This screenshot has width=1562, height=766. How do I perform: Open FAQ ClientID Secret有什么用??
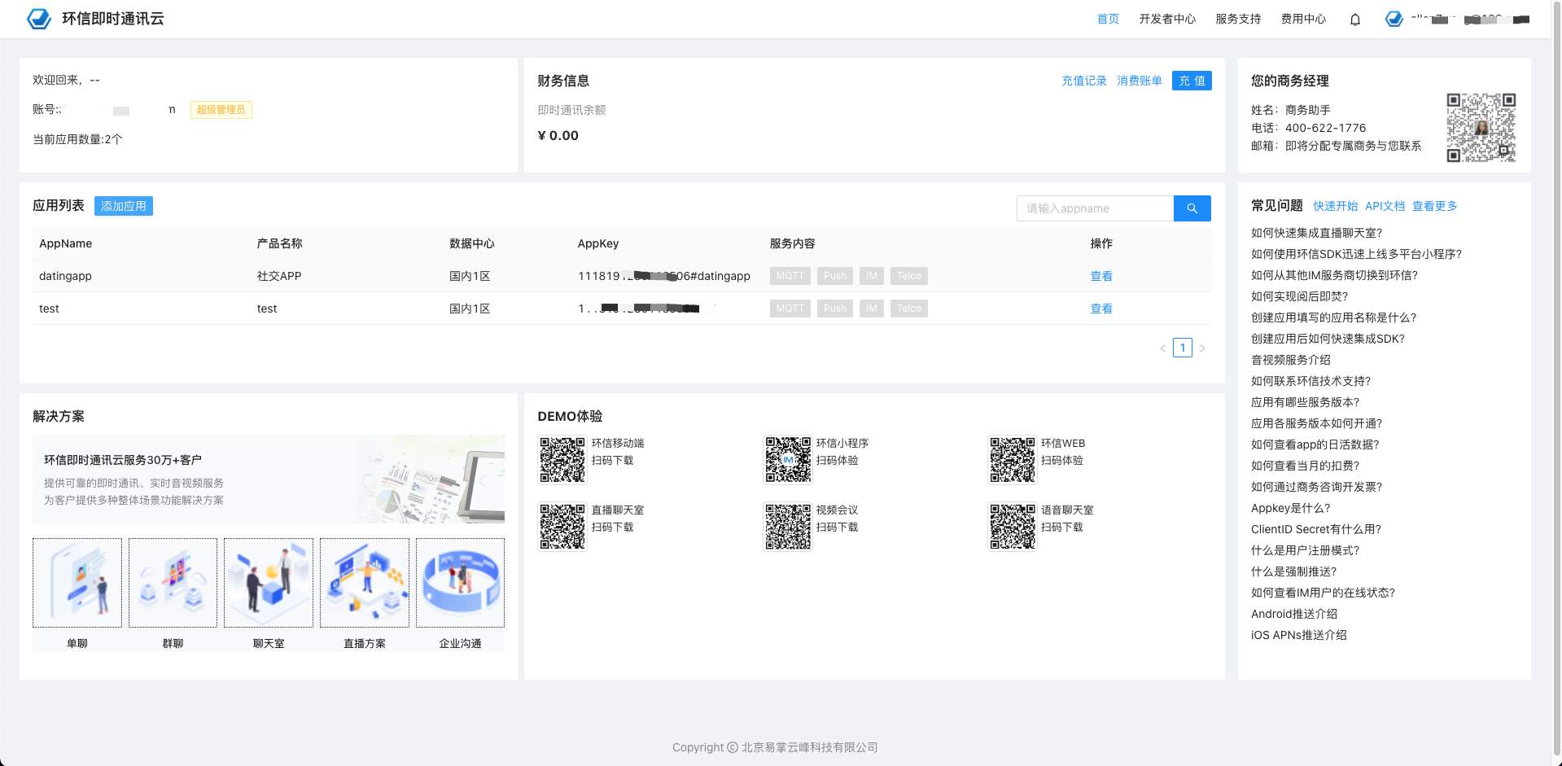click(1316, 529)
